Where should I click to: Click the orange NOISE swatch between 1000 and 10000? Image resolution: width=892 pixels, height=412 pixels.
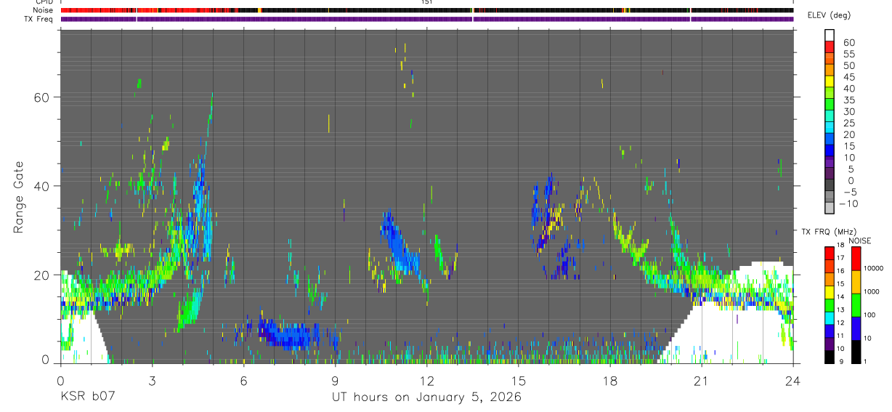pos(856,281)
